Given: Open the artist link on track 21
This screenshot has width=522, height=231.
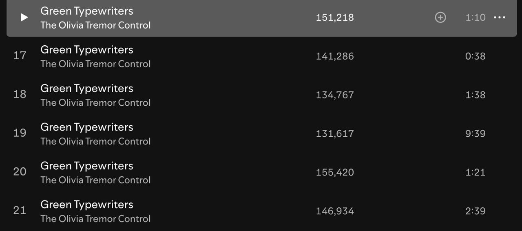Looking at the screenshot, I should click(95, 219).
